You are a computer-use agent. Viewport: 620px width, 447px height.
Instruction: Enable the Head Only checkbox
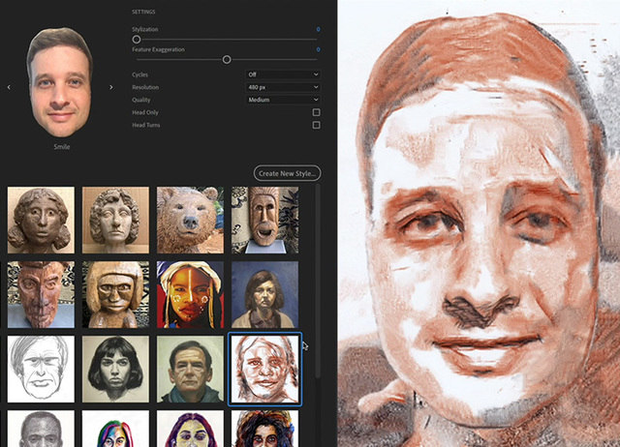pos(316,112)
